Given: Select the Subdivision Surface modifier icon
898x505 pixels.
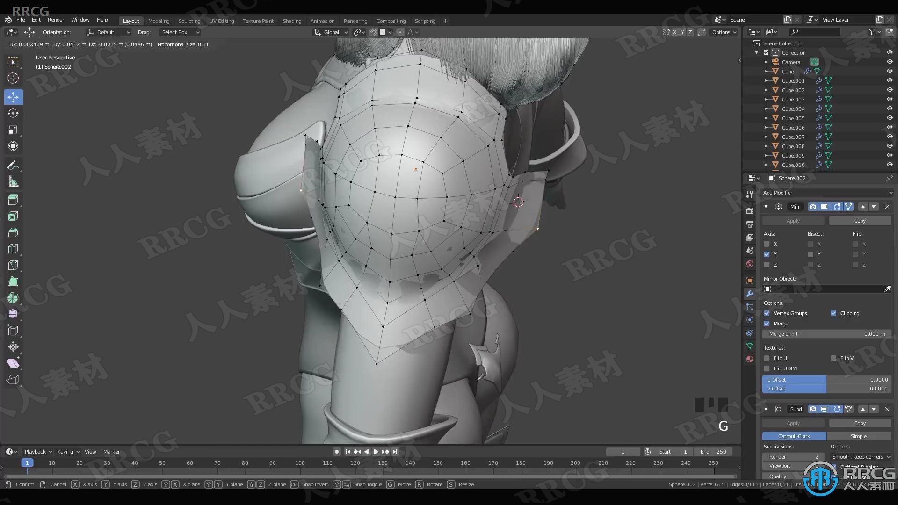Looking at the screenshot, I should pyautogui.click(x=778, y=409).
